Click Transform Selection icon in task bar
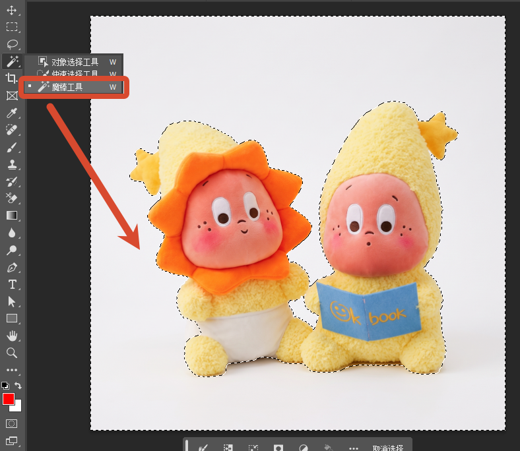This screenshot has width=520, height=451. pos(253,447)
